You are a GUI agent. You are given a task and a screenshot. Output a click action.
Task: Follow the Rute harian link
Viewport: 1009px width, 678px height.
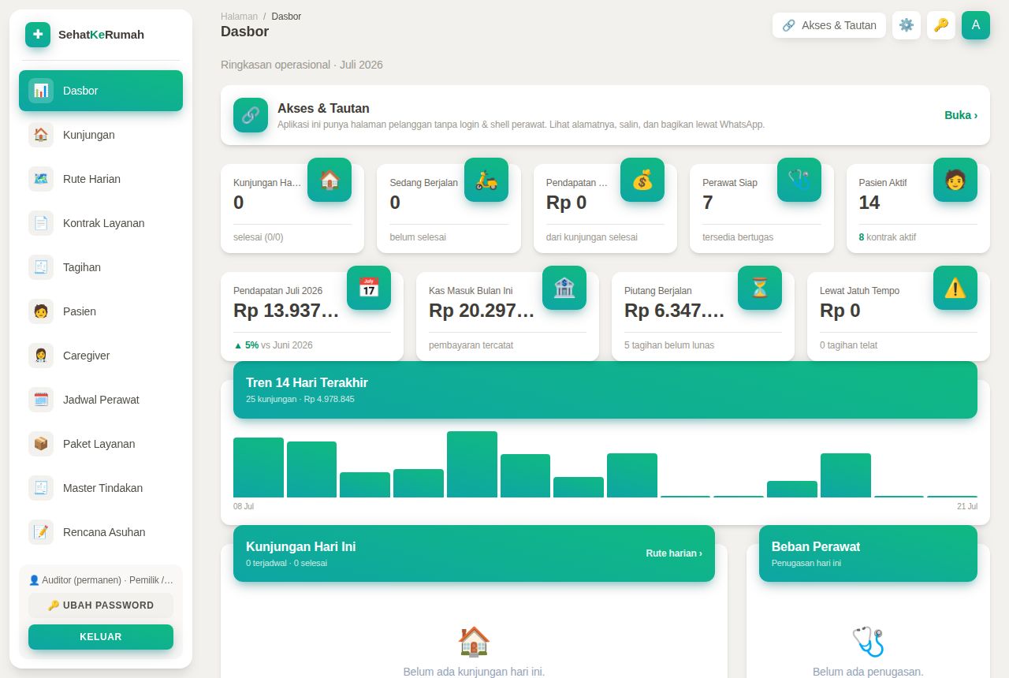(674, 553)
